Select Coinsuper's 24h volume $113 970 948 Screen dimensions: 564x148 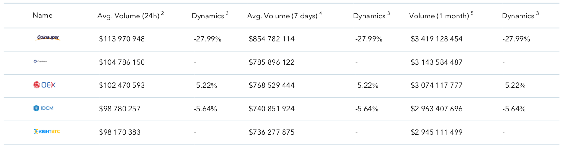click(x=122, y=39)
